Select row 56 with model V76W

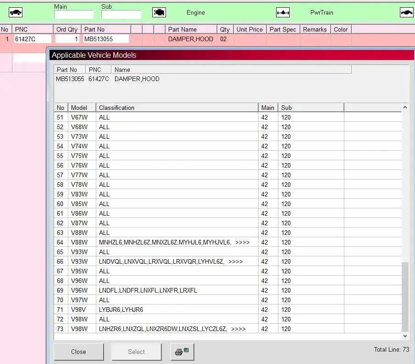click(x=227, y=165)
